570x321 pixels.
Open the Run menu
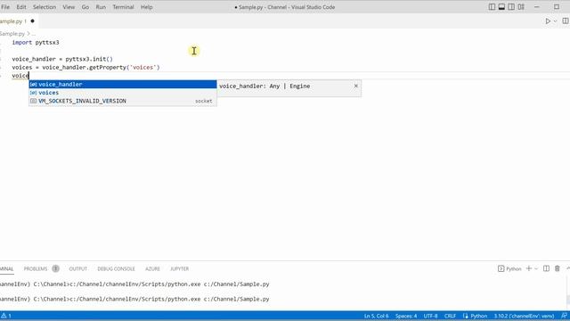(101, 7)
